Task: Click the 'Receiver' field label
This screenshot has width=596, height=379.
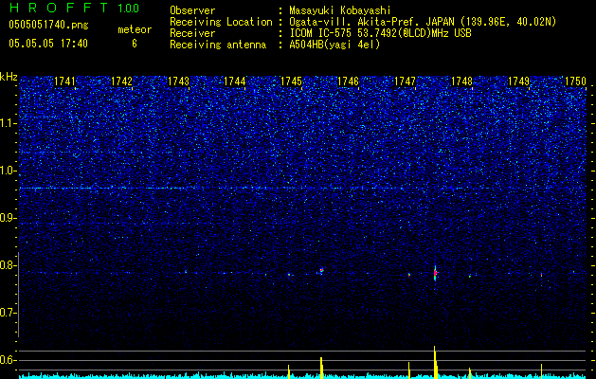Action: pyautogui.click(x=192, y=33)
